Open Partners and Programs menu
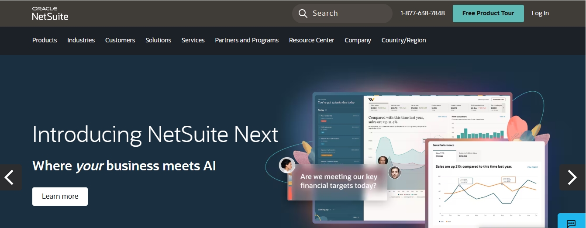 coord(247,40)
